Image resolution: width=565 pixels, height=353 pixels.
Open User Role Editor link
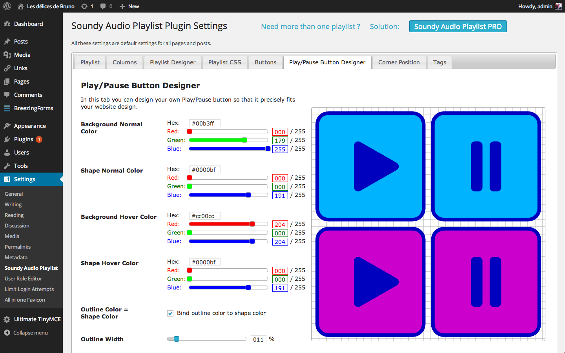tap(24, 278)
